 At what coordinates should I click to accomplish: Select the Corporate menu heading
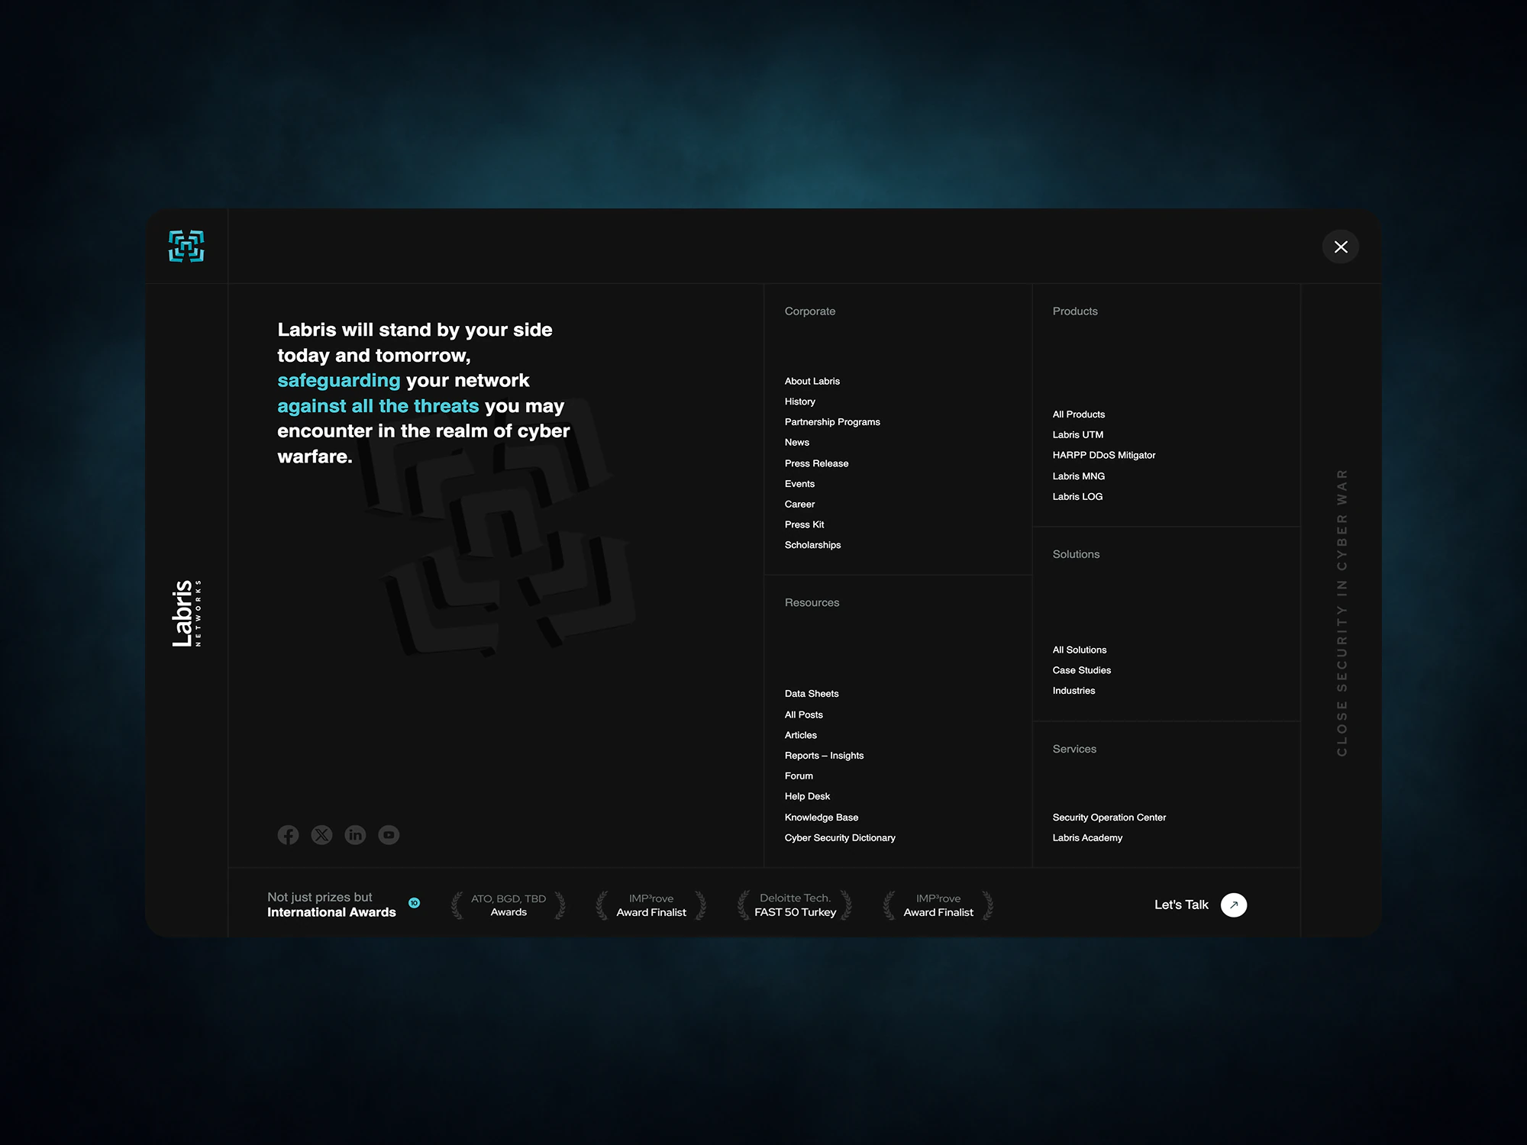(x=810, y=311)
